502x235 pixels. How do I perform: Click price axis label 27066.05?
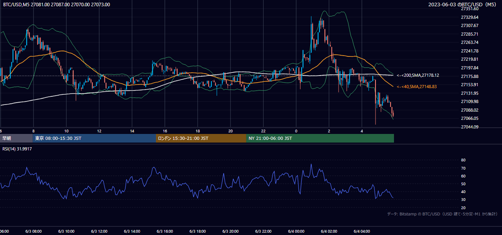pos(469,118)
